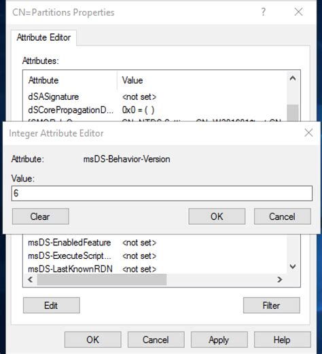Click Cancel in Integer Attribute Editor
Image resolution: width=322 pixels, height=354 pixels.
pos(283,217)
